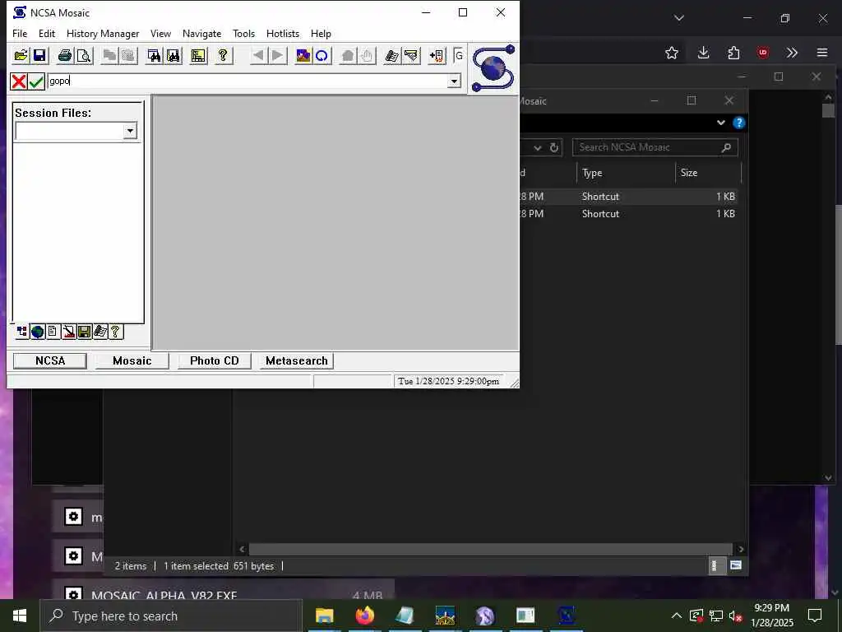Click the red pencil icon in sidebar toolbar
842x632 pixels.
69,332
